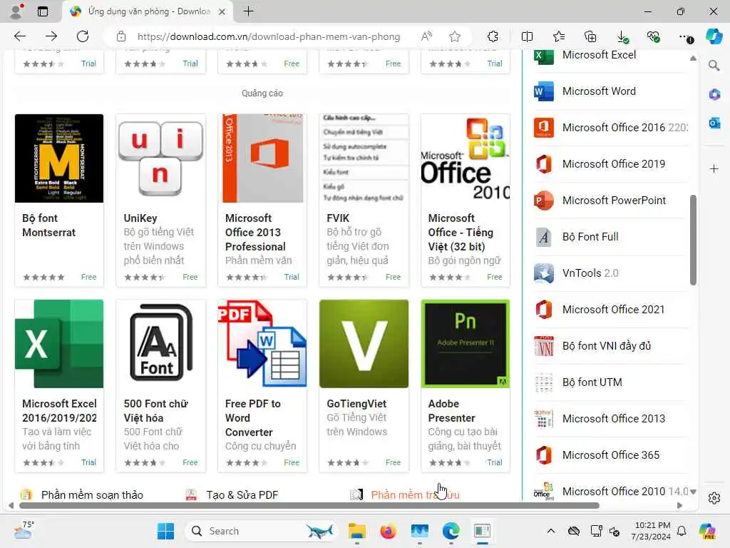Screen dimensions: 730x548
Task: Open Phần mềm tra cứu category
Action: 416,495
